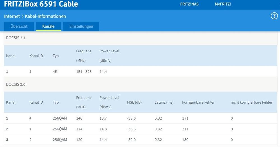Select the Kanäle tab

(x=48, y=26)
